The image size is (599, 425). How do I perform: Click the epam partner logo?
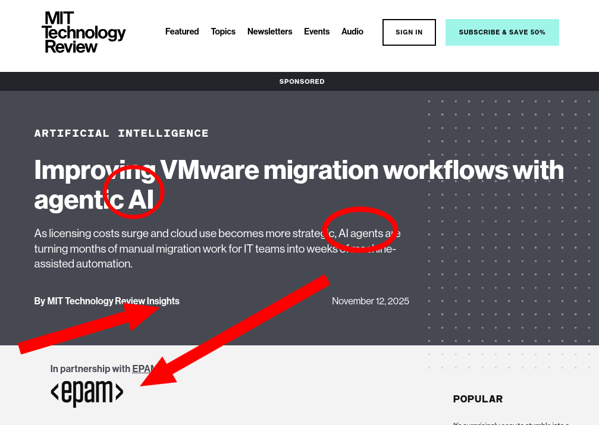[x=87, y=393]
